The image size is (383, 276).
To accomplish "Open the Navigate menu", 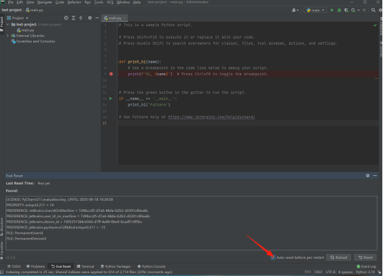I will coord(44,2).
